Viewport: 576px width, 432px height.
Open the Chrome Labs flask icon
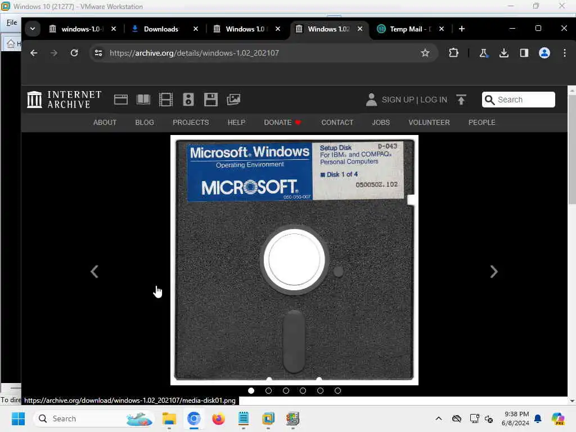point(483,53)
